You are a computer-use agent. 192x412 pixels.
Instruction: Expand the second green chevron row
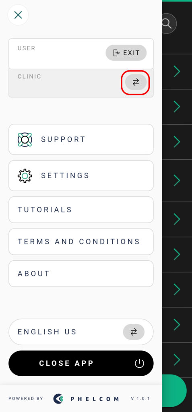tap(177, 107)
